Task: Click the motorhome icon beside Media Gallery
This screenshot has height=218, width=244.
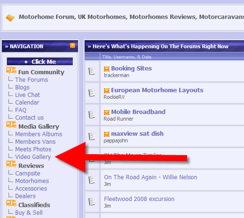Action: (x=11, y=125)
